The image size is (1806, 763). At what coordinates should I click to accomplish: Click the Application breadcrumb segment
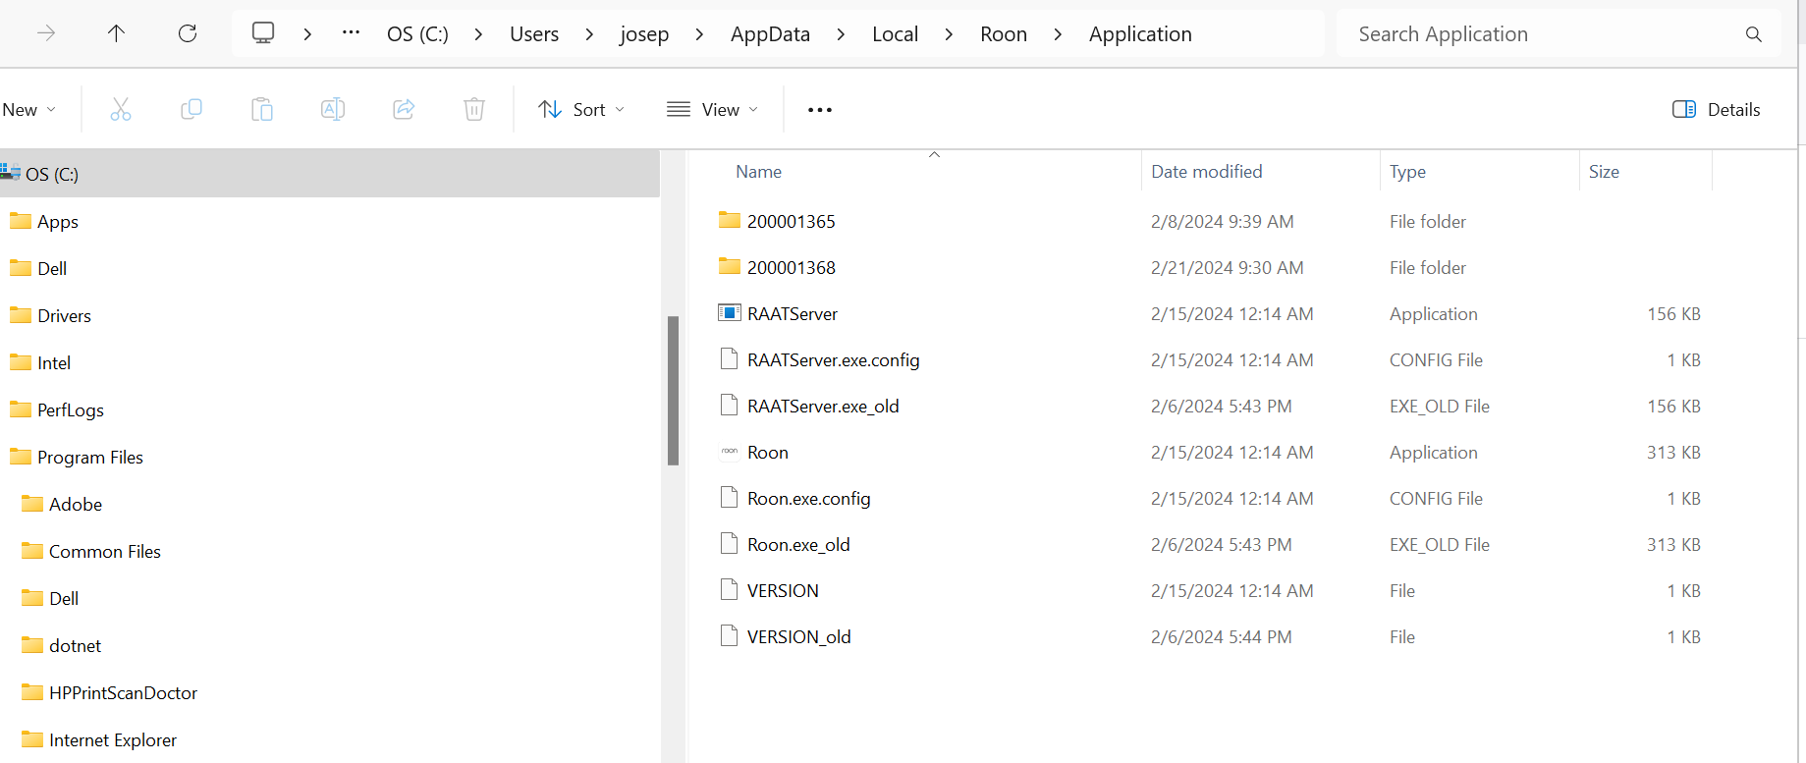coord(1140,34)
